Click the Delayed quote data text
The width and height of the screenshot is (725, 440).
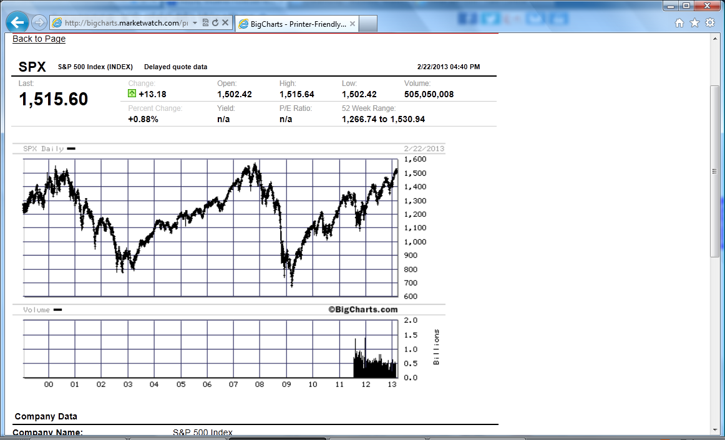point(176,67)
